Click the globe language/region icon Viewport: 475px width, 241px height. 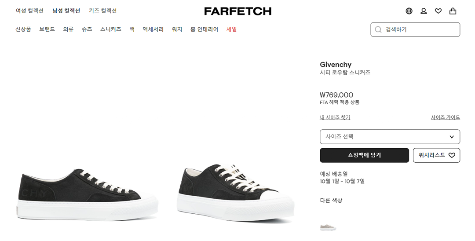tap(409, 11)
